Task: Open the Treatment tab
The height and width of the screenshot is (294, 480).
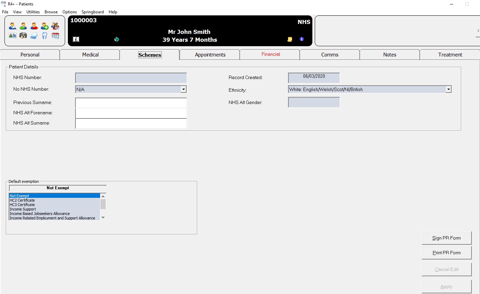Action: pyautogui.click(x=450, y=55)
